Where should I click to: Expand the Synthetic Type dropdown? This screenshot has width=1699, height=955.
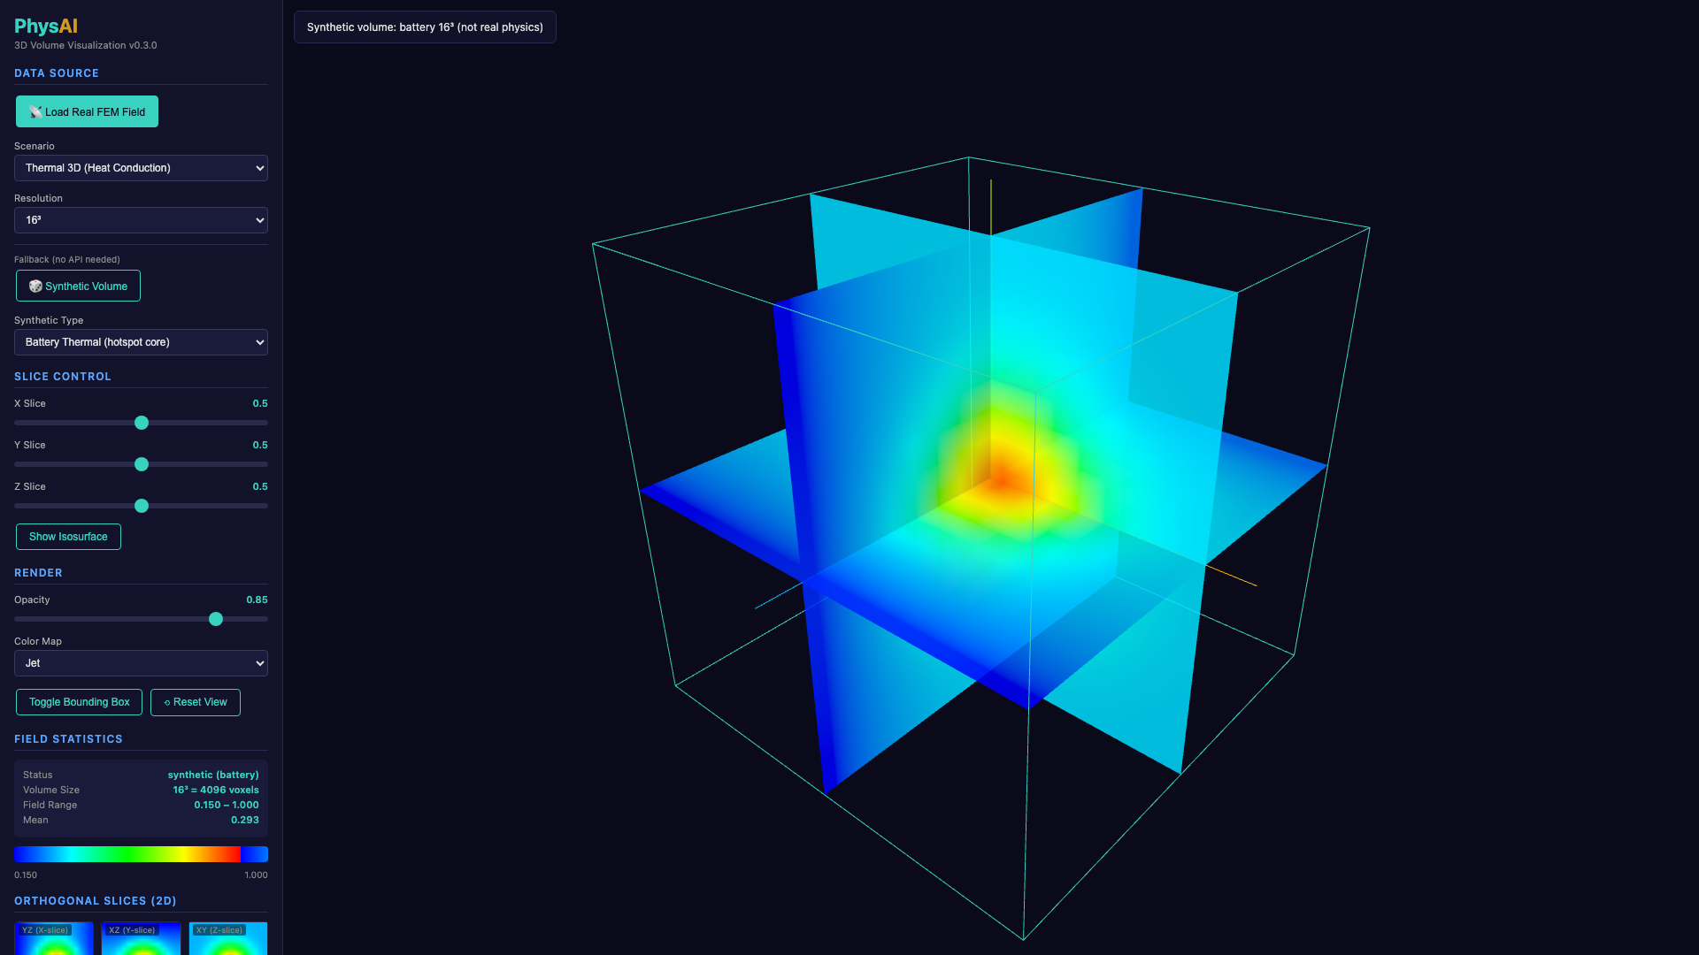point(141,342)
